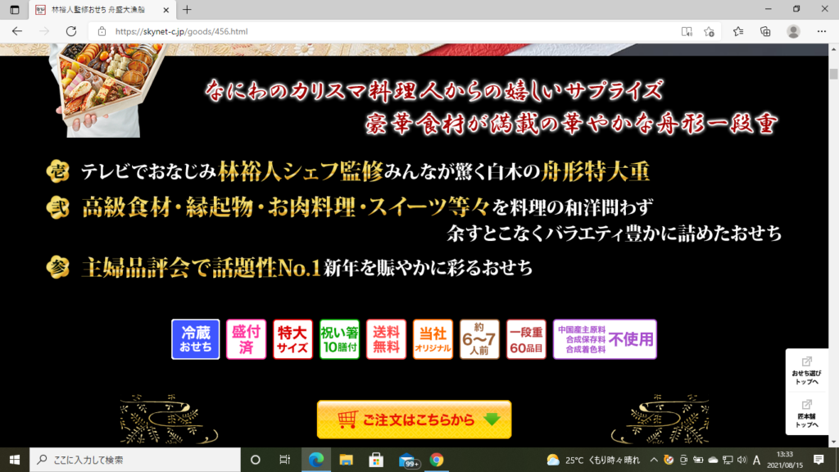Reload the current page
The width and height of the screenshot is (839, 472).
click(x=71, y=32)
